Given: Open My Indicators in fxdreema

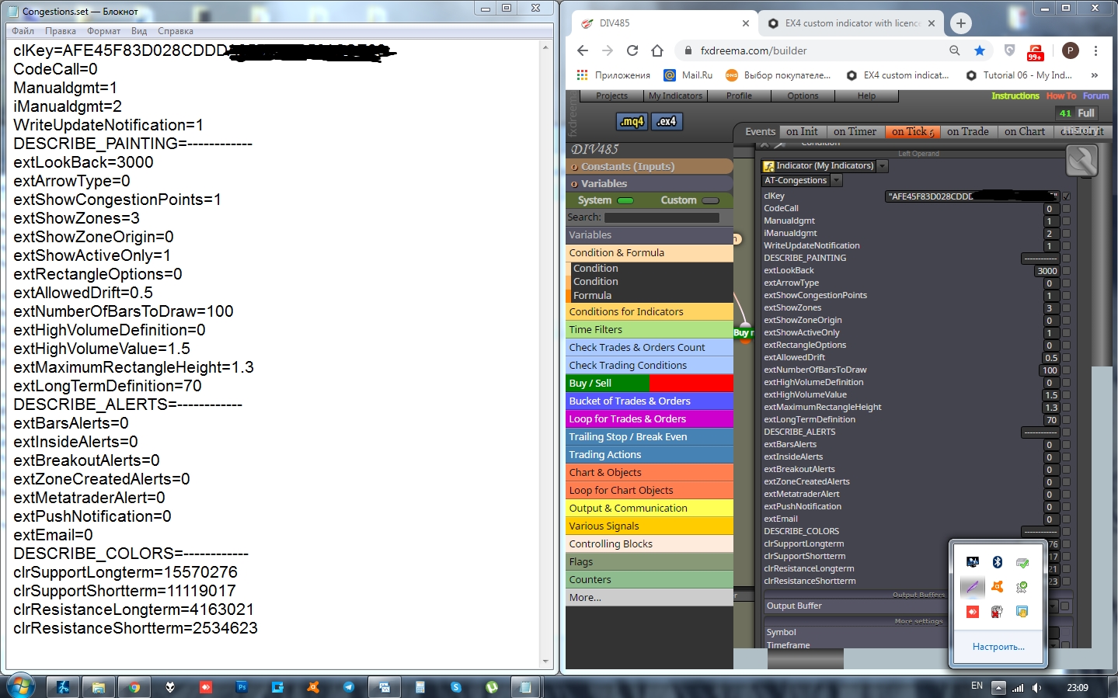Looking at the screenshot, I should [675, 95].
